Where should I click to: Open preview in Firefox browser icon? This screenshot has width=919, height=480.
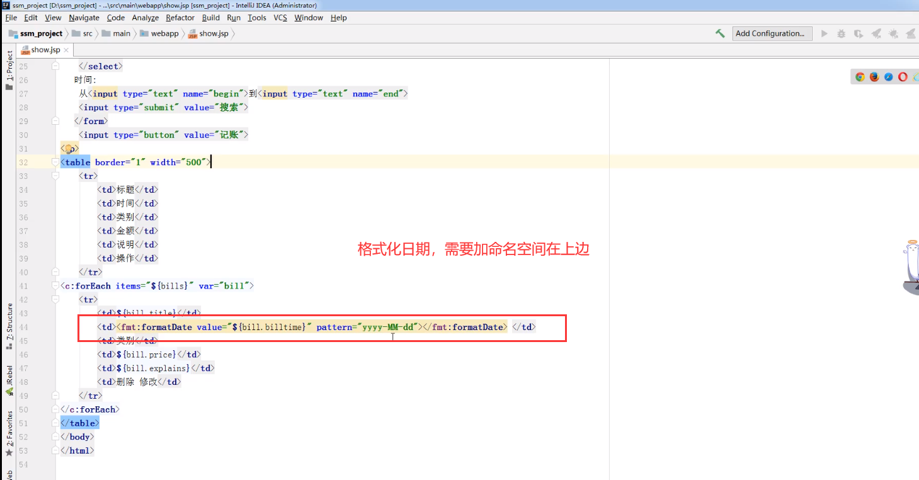click(874, 77)
